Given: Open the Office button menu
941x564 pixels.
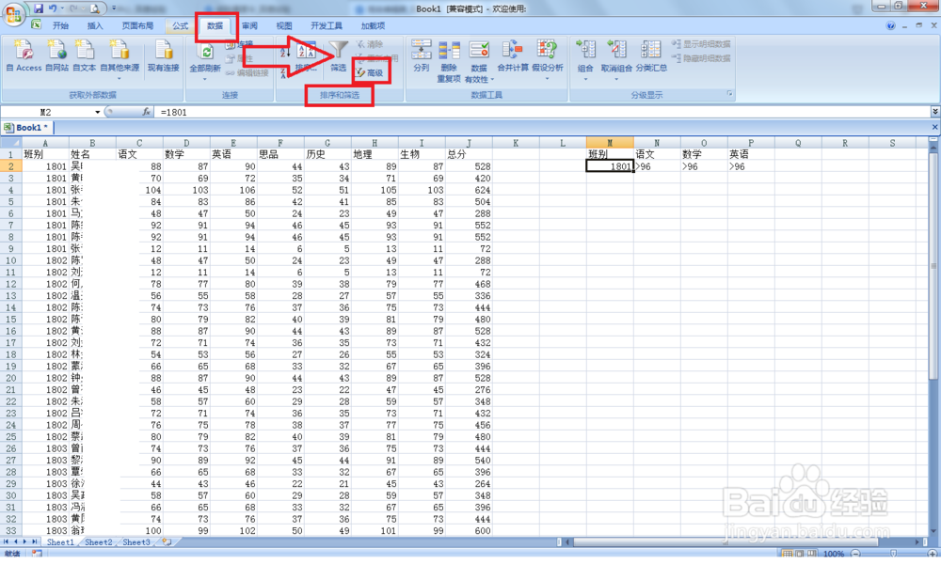Looking at the screenshot, I should click(x=13, y=14).
